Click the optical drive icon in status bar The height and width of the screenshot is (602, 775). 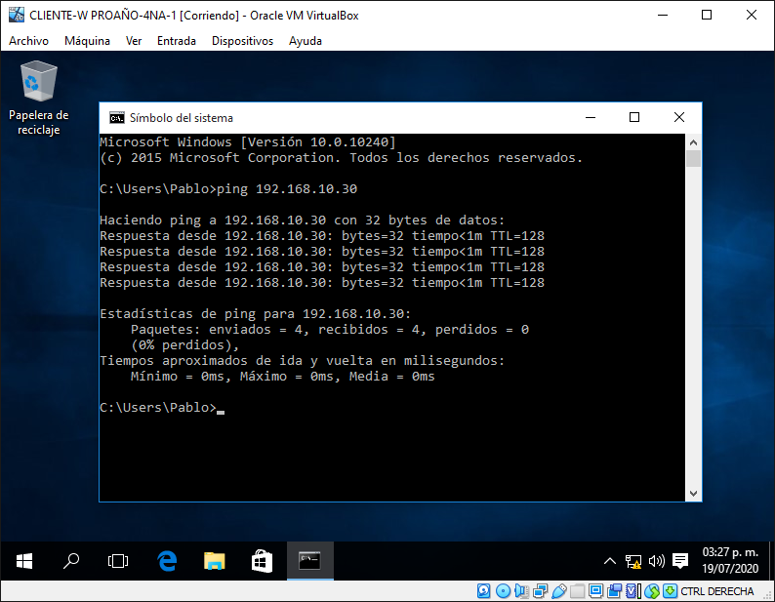(x=503, y=590)
